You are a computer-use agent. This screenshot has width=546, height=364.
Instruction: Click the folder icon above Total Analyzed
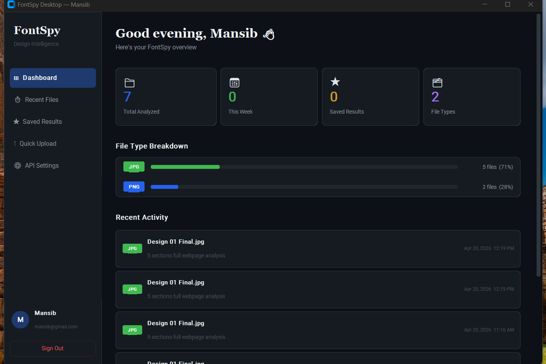tap(129, 83)
